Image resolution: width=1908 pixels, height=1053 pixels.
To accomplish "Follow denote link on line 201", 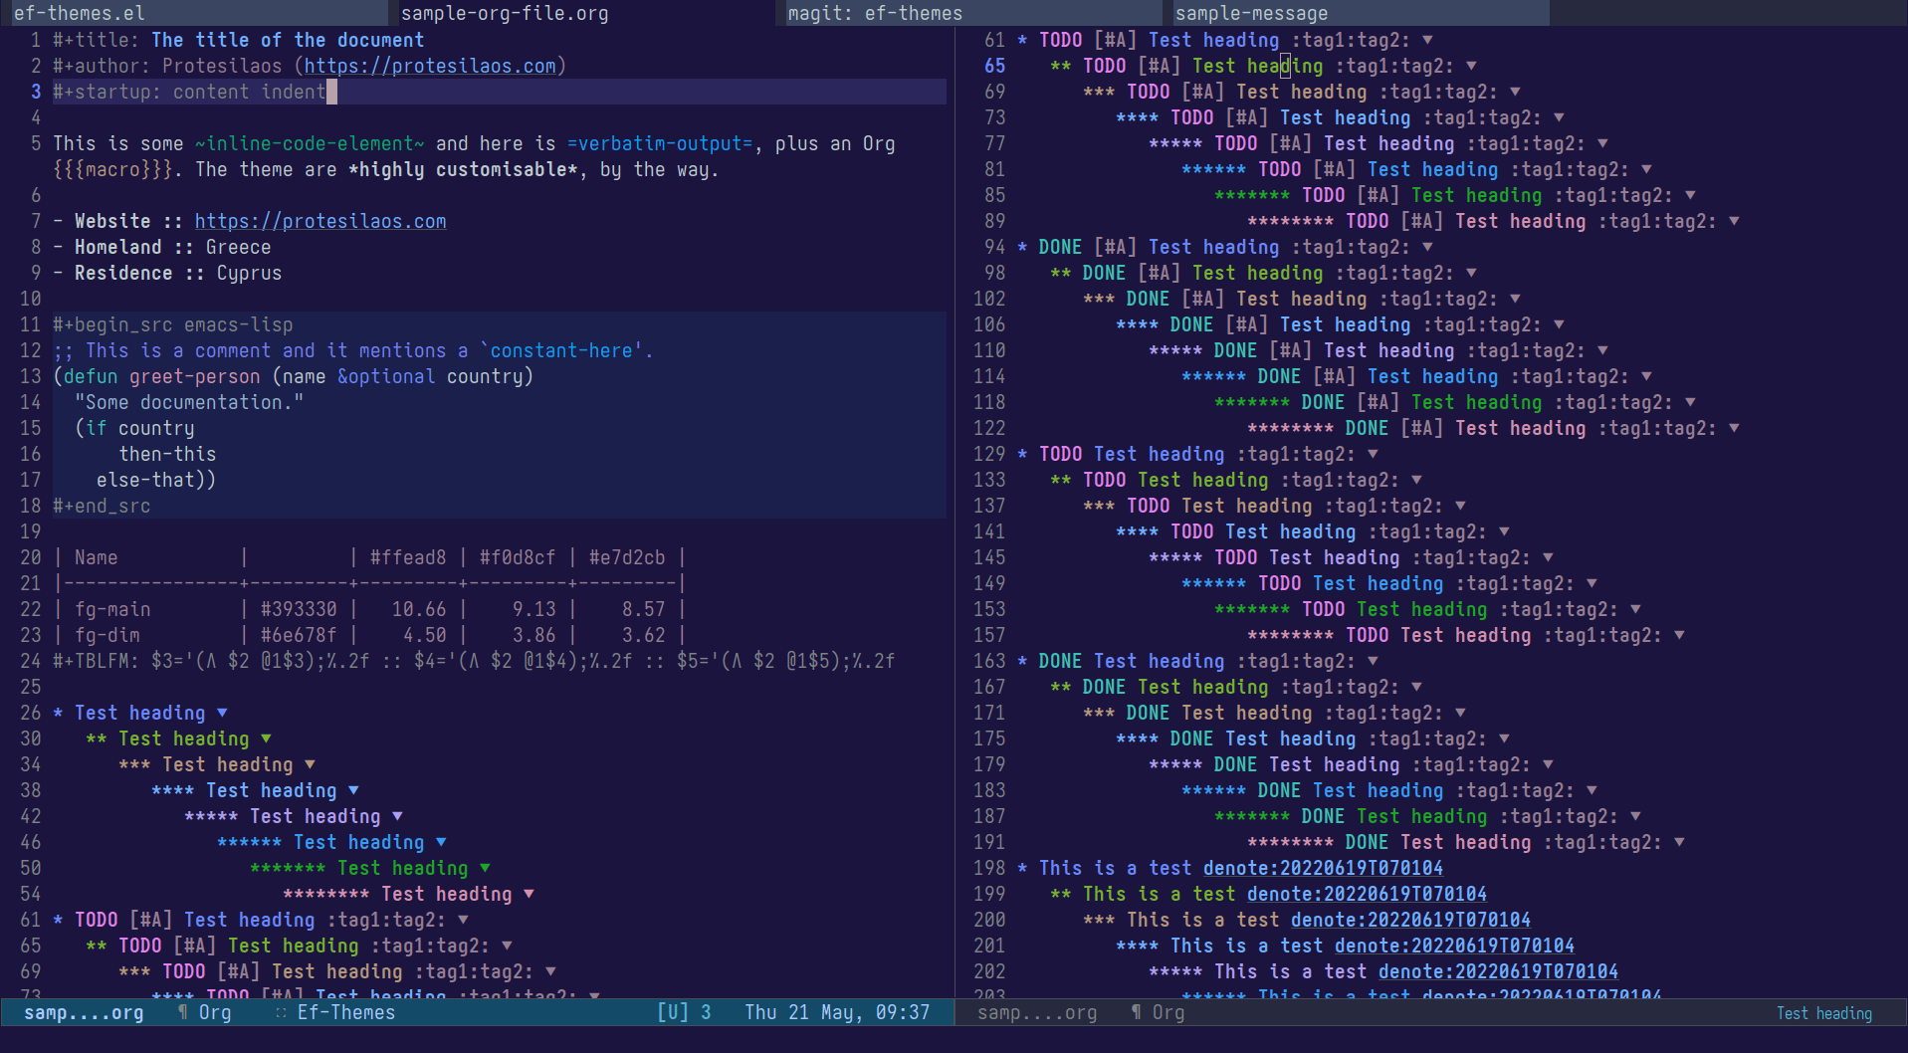I will point(1454,946).
